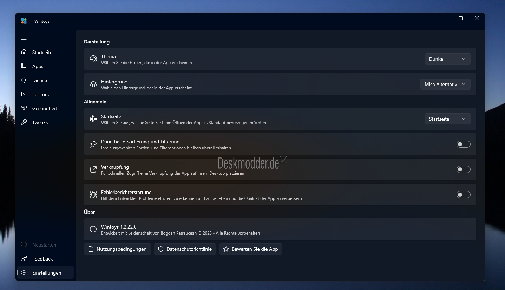This screenshot has height=290, width=505.
Task: Click the bug icon for Fehlerberichterstattung
Action: (93, 195)
